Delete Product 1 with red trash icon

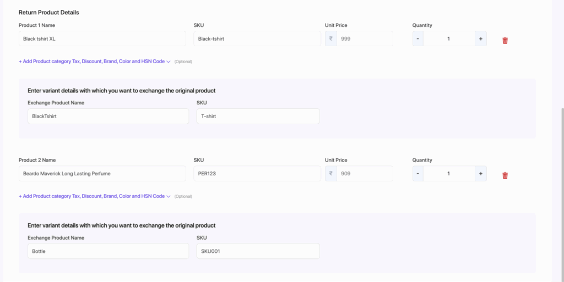pyautogui.click(x=505, y=40)
